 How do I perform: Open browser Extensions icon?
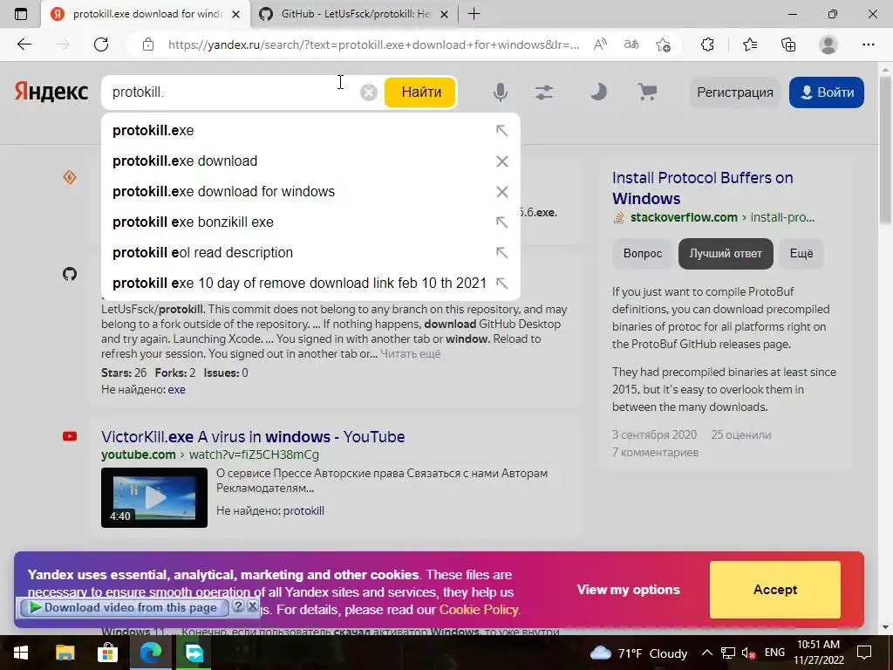(707, 44)
